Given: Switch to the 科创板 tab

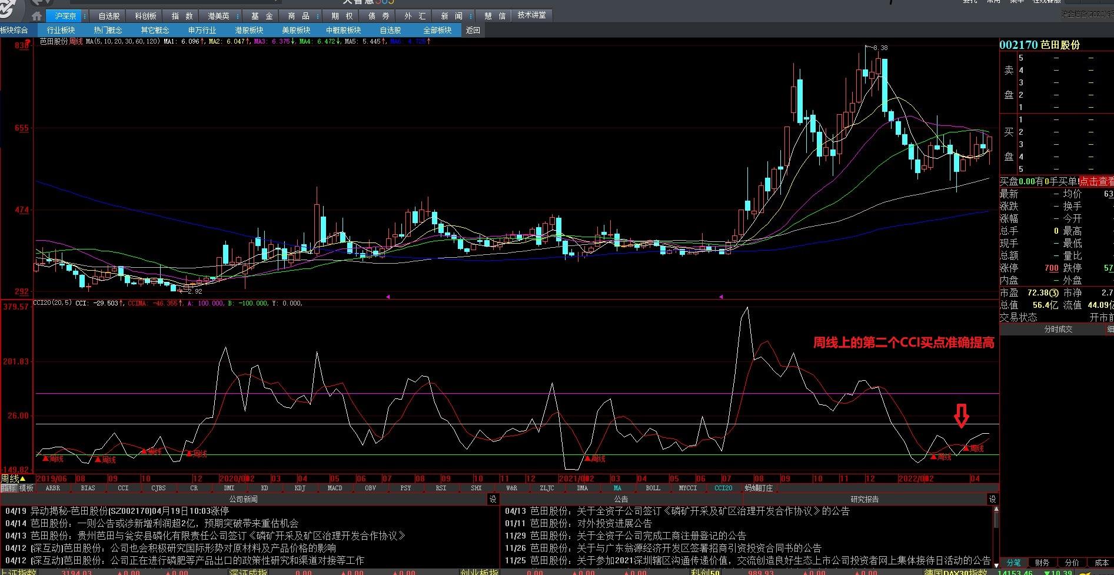Looking at the screenshot, I should pos(145,16).
